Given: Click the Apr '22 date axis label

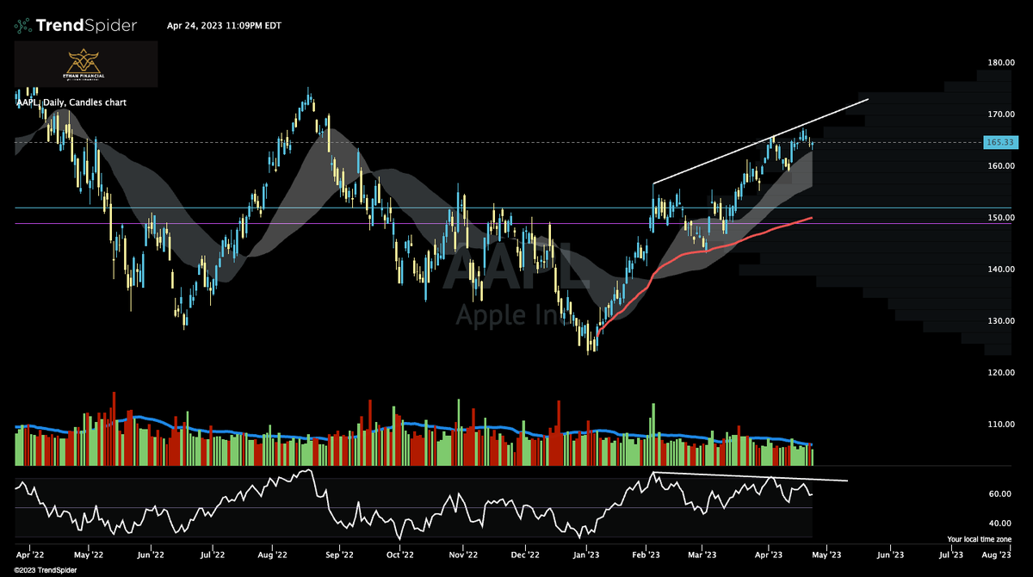Looking at the screenshot, I should tap(32, 556).
